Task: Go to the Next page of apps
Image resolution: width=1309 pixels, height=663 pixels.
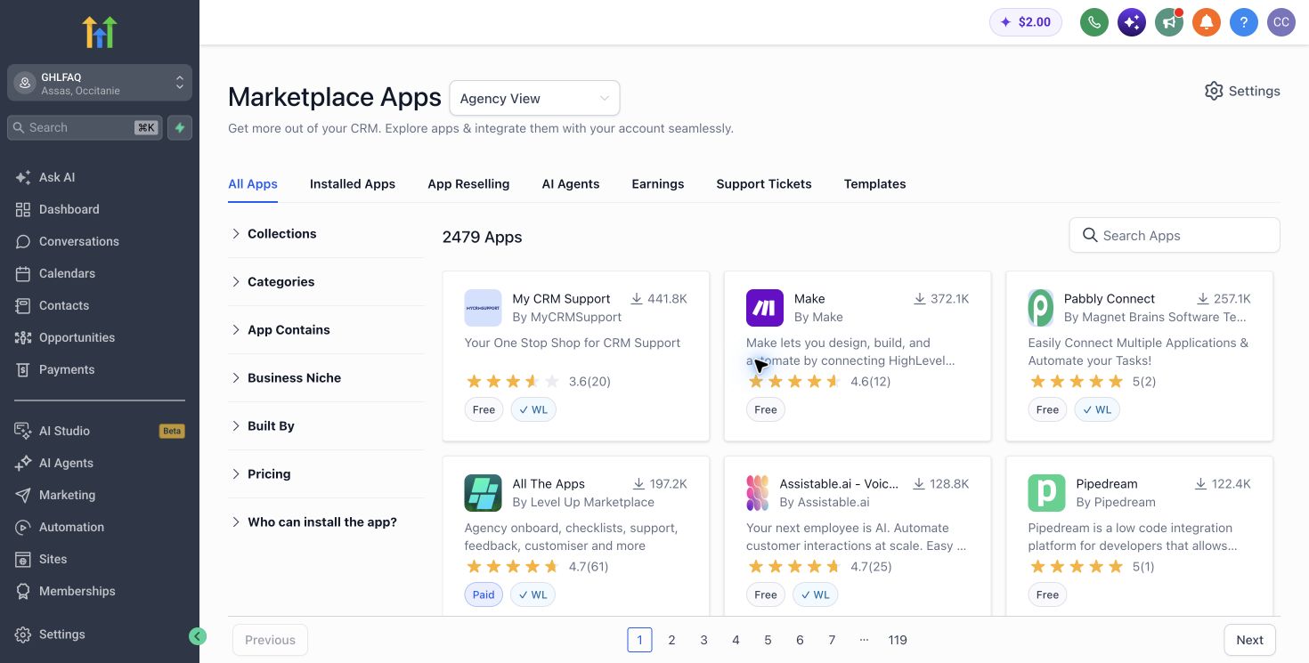Action: [x=1249, y=640]
